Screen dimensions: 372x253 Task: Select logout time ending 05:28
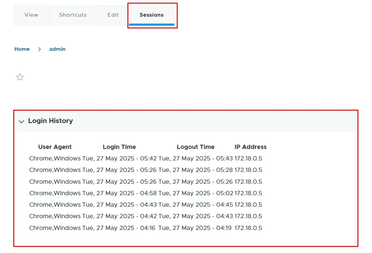(196, 170)
